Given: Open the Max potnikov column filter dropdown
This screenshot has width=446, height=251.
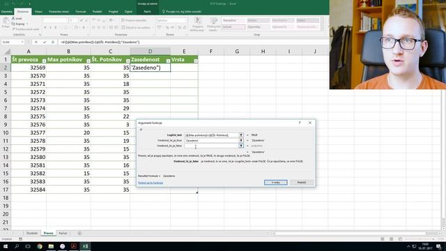Looking at the screenshot, I should [89, 61].
